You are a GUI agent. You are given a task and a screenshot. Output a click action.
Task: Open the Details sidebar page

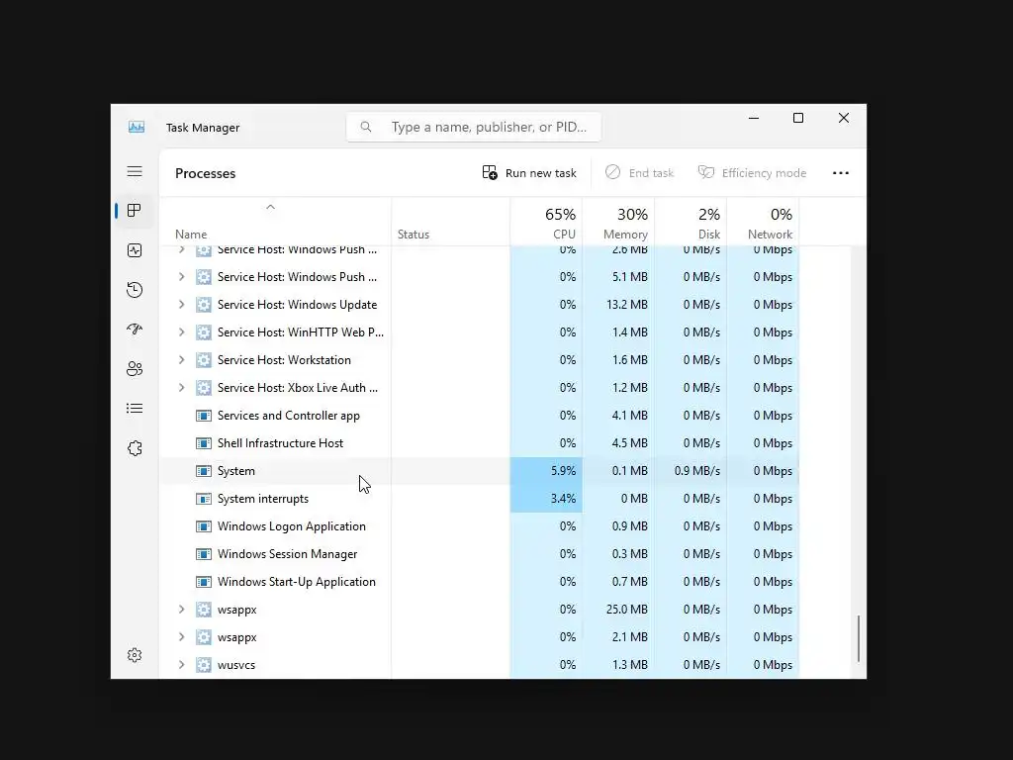(135, 409)
